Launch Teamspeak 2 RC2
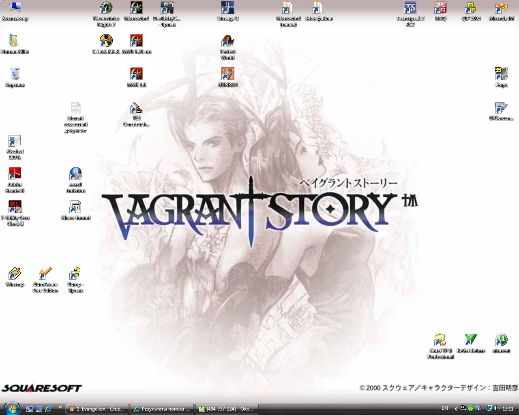 click(410, 14)
